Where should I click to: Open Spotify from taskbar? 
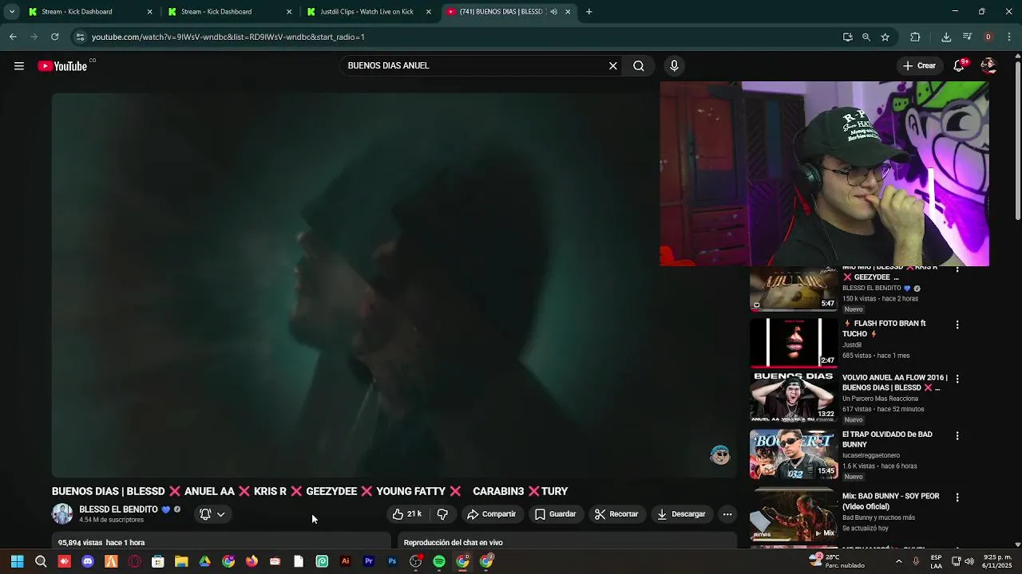[x=439, y=561]
